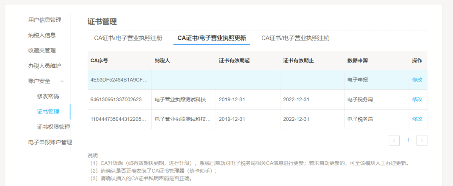The height and width of the screenshot is (186, 453).
Task: Go to 收藏夹管理 in sidebar
Action: [x=42, y=51]
